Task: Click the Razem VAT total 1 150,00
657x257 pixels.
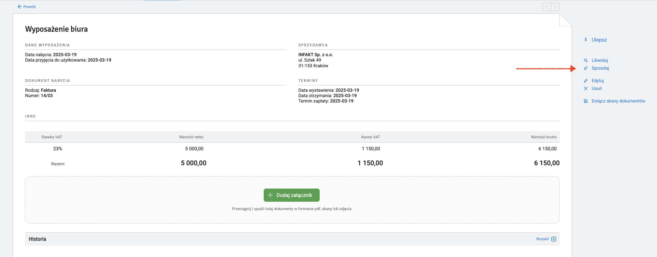Action: pos(370,163)
